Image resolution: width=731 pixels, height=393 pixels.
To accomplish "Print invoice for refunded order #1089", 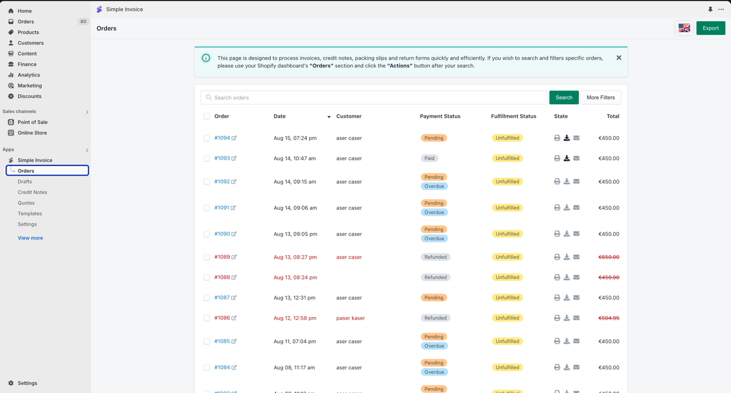I will pyautogui.click(x=557, y=257).
